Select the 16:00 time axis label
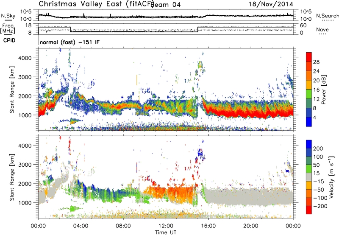 tap(208, 226)
